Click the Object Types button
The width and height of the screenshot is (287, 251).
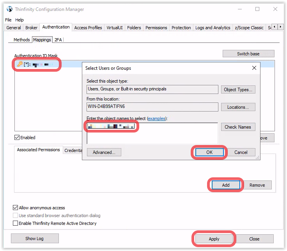pos(238,90)
